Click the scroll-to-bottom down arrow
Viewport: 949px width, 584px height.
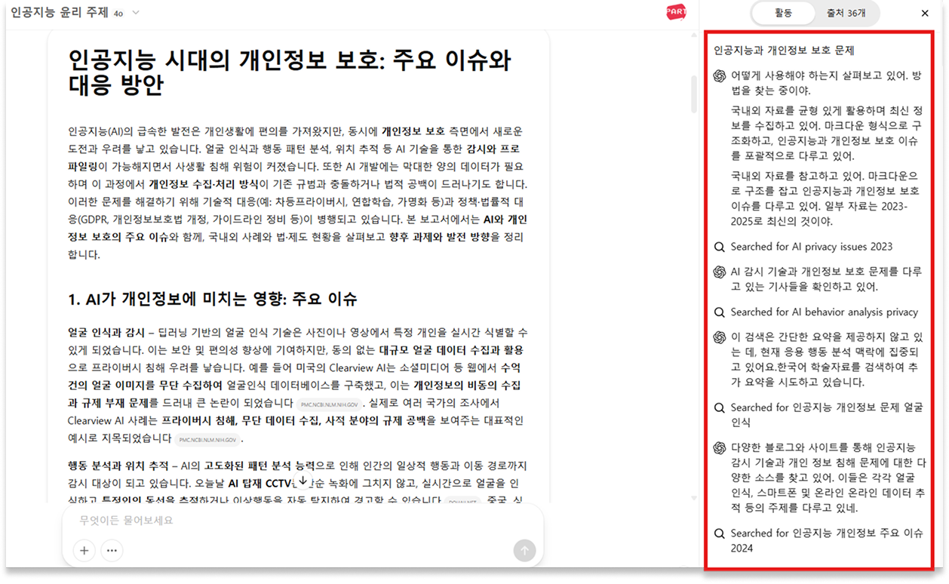pos(303,480)
